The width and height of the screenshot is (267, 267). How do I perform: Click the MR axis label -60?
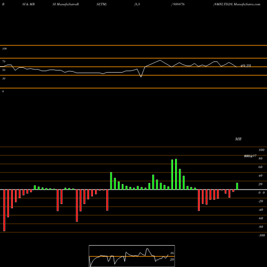click(x=261, y=218)
